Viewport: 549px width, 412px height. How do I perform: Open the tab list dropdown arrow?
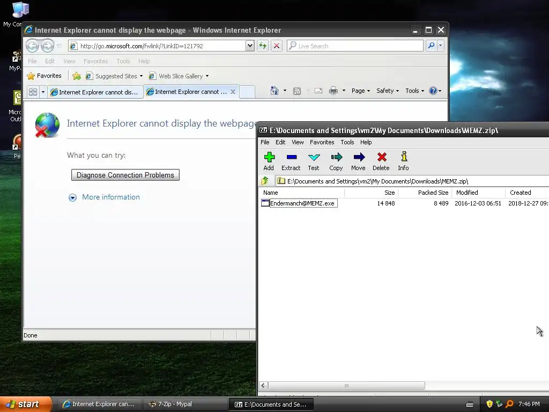point(43,92)
